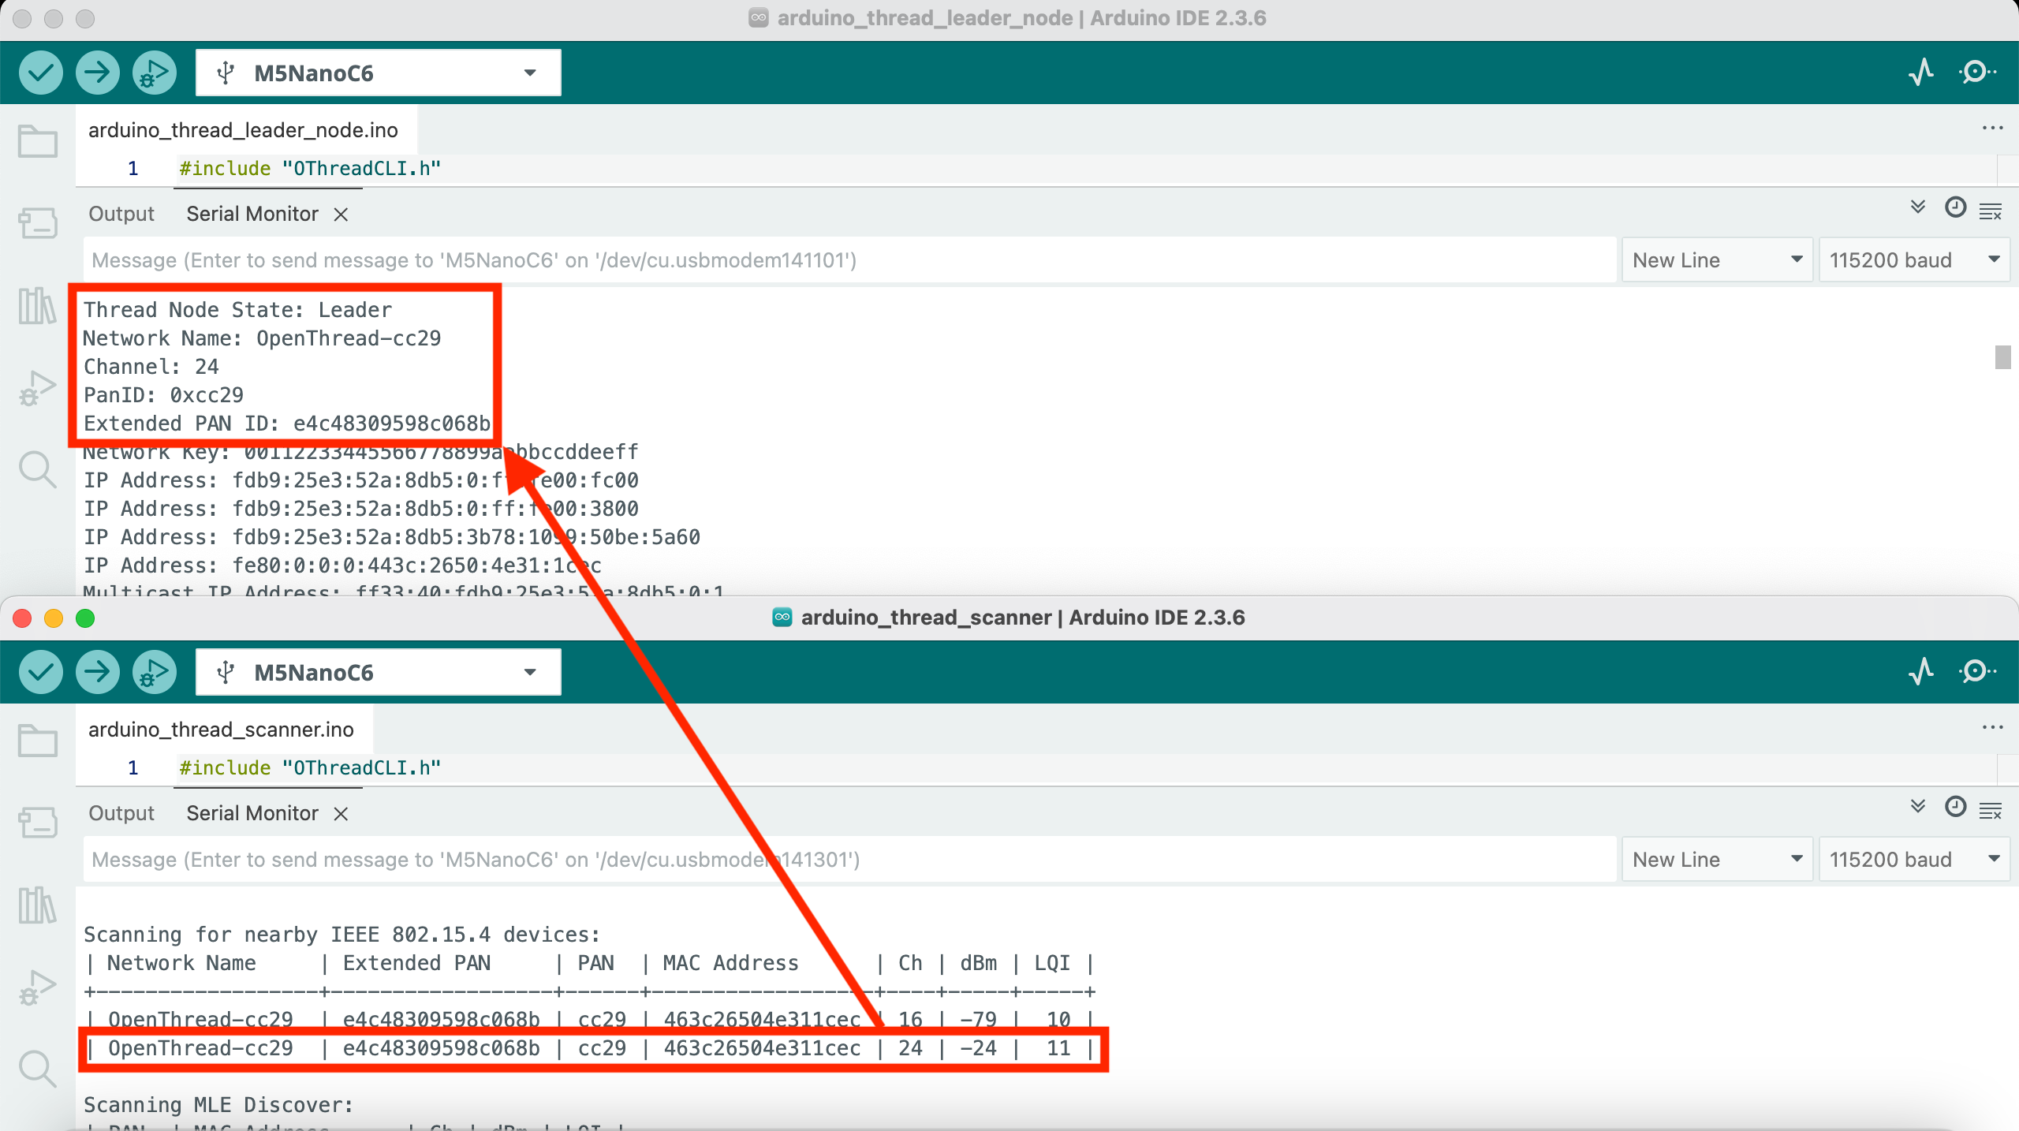Start debugging in leader node window
This screenshot has height=1131, width=2019.
coord(154,73)
